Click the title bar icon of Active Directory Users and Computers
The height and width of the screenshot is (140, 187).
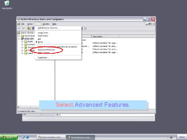(x=19, y=19)
